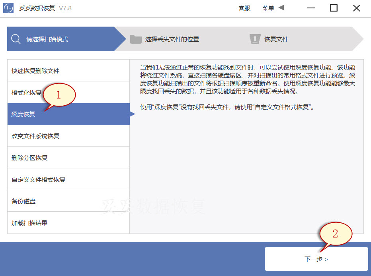
Task: Select 备份磁盘 option
Action: [68, 201]
